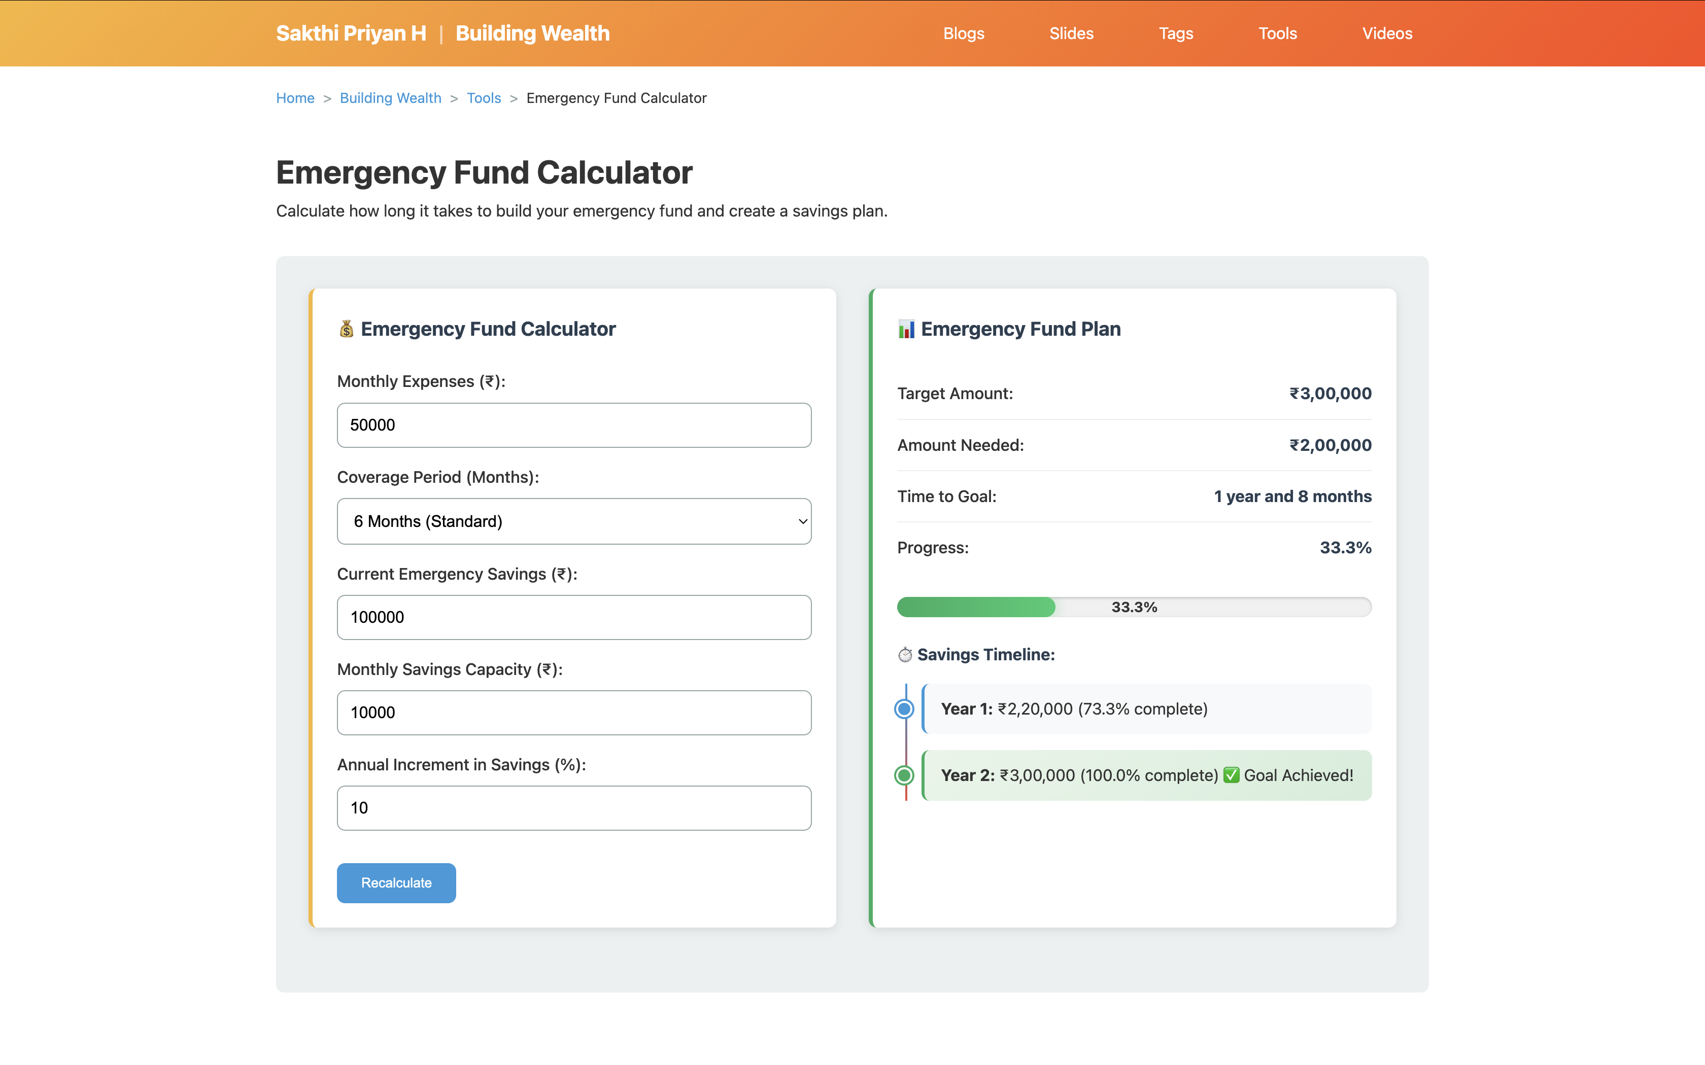
Task: Select Tools in the top navigation
Action: 1277,33
